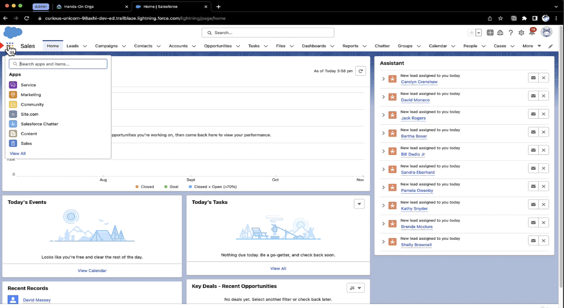Open David Massey recent record
Viewport: 564px width, 308px height.
click(37, 300)
